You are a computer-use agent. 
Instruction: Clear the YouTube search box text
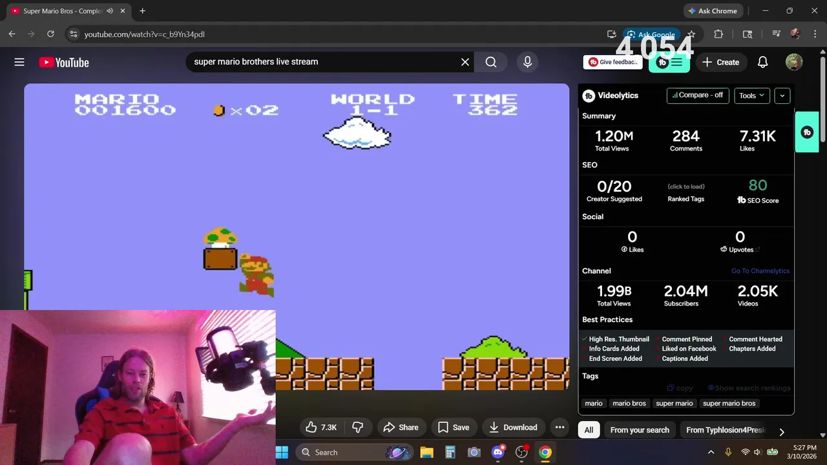click(465, 62)
